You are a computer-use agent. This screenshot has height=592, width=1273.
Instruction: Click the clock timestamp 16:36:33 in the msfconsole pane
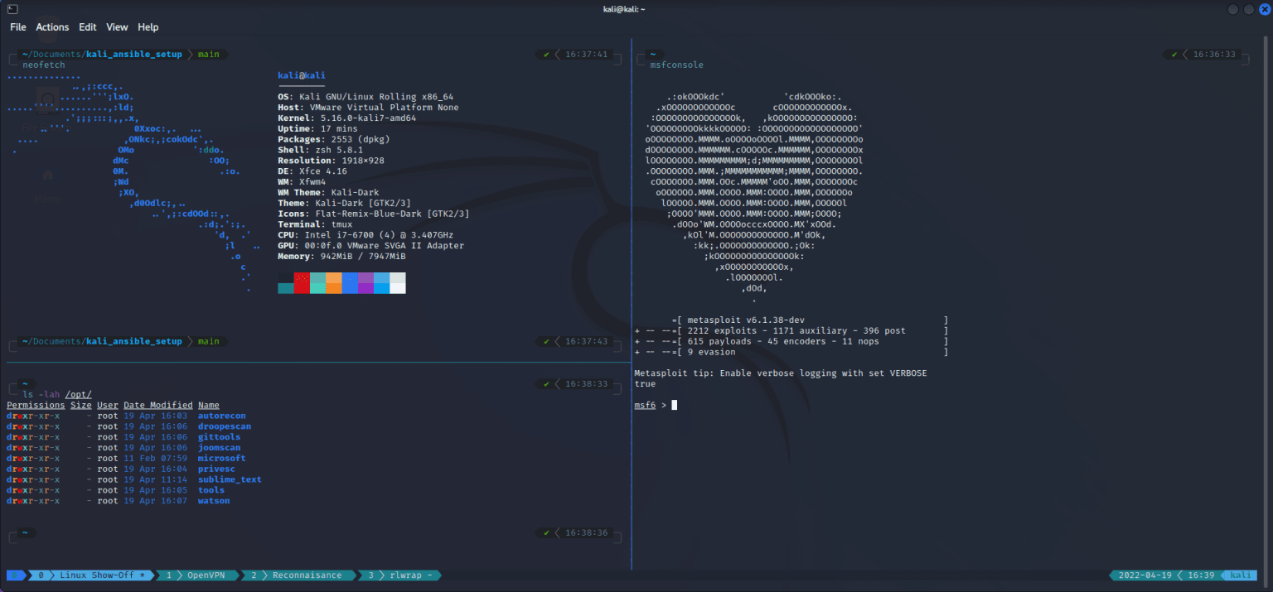[1215, 54]
